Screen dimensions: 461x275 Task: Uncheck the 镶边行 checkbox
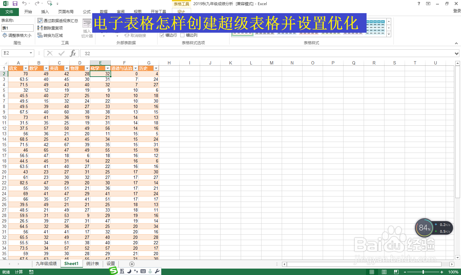[x=162, y=35]
